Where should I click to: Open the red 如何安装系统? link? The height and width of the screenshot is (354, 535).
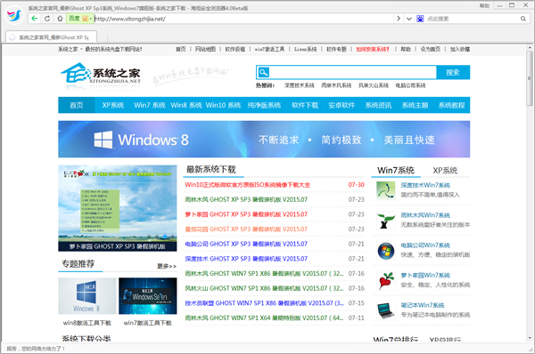pos(373,49)
